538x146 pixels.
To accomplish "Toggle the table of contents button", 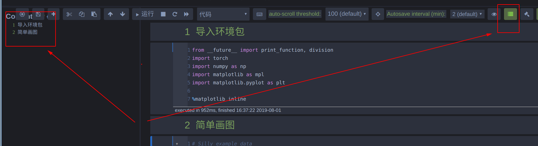I will pyautogui.click(x=510, y=14).
